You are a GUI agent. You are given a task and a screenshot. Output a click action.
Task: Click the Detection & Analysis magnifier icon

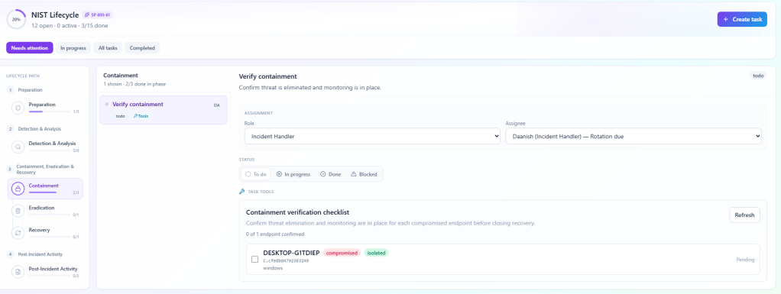tap(18, 147)
